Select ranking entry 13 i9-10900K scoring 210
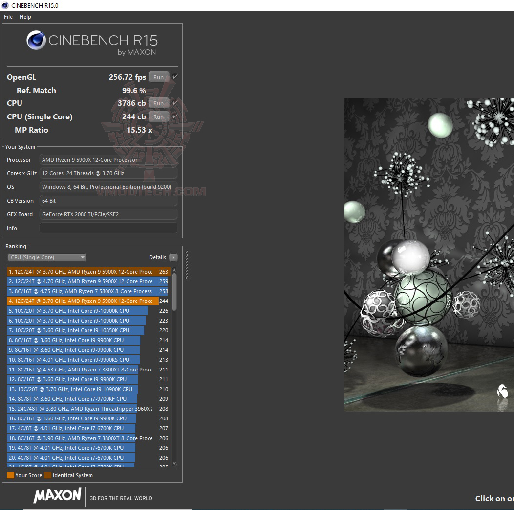514x510 pixels. (x=88, y=389)
